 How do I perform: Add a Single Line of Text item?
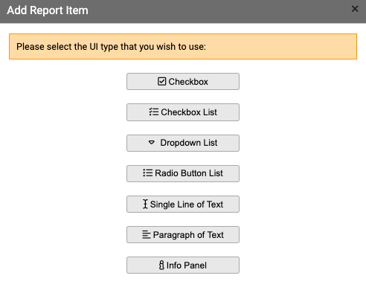(x=183, y=204)
